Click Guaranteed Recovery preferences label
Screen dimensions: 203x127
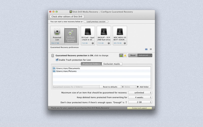pos(64,47)
